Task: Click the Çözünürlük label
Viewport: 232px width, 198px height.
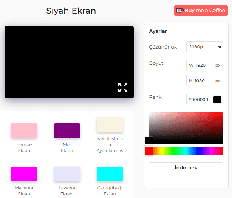Action: [x=163, y=47]
